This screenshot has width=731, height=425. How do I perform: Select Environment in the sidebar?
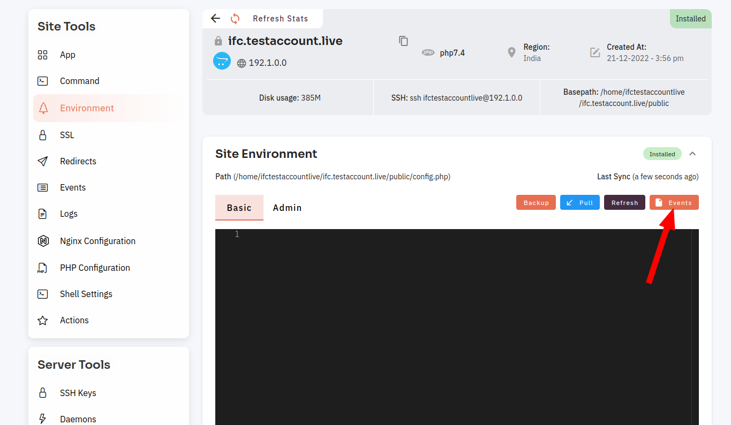coord(109,108)
